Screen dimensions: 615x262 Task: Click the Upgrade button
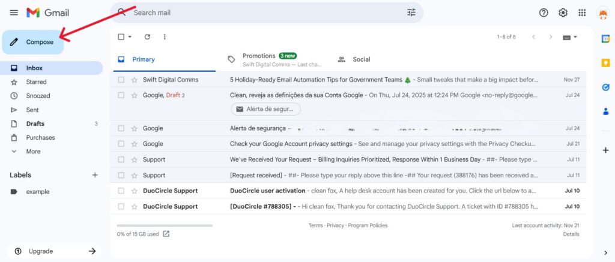coord(53,251)
